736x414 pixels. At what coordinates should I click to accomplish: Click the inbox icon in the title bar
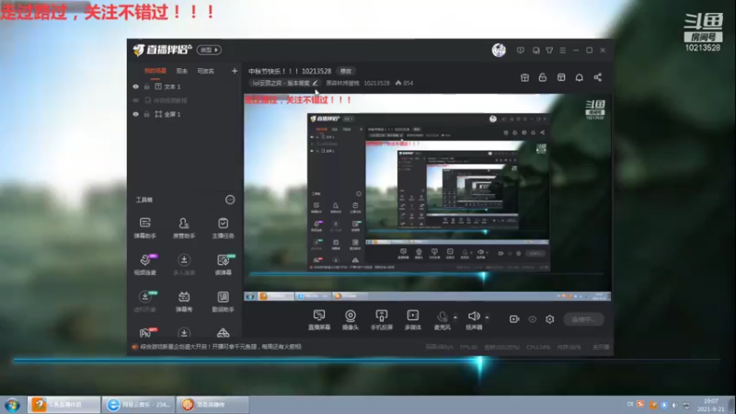point(536,51)
